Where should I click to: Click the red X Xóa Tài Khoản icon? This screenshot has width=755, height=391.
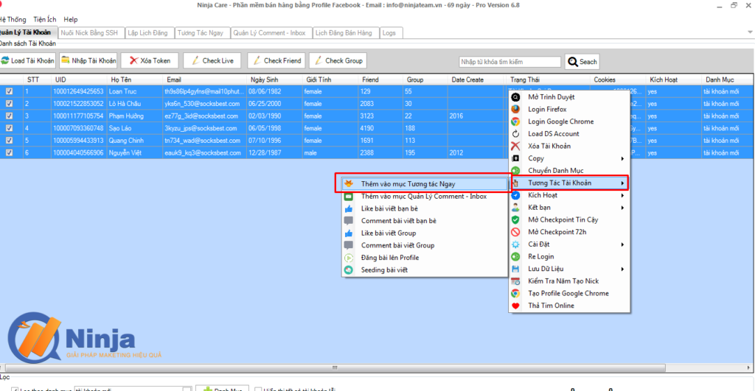515,147
